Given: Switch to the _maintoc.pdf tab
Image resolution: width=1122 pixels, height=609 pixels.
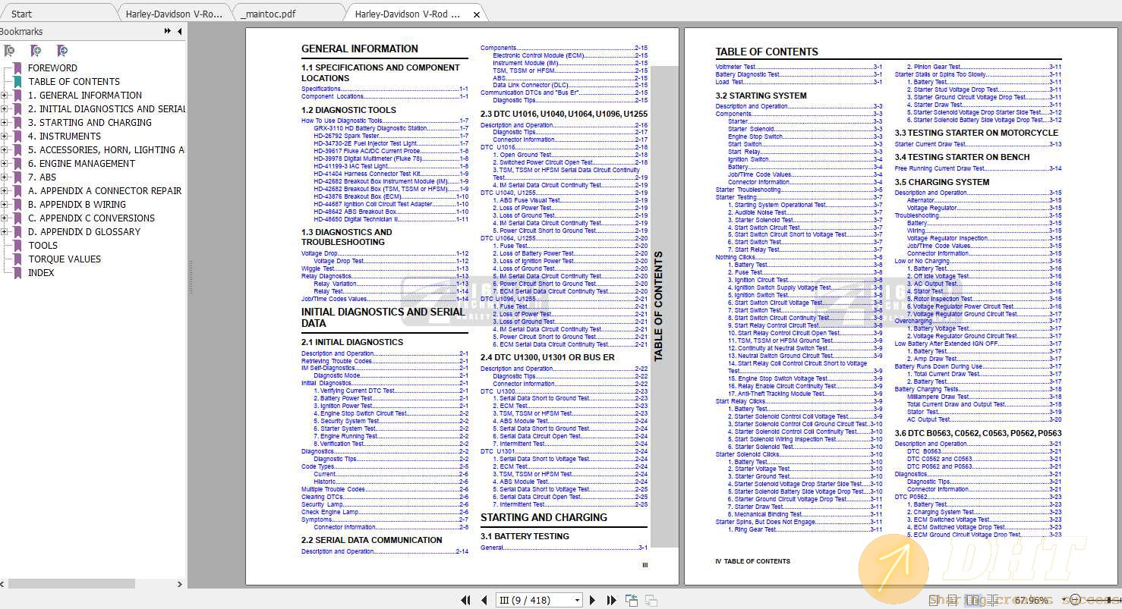Looking at the screenshot, I should point(288,14).
